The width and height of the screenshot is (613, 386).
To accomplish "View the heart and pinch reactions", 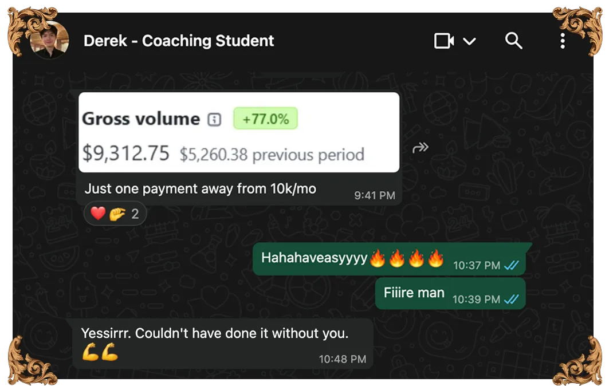I will point(115,214).
